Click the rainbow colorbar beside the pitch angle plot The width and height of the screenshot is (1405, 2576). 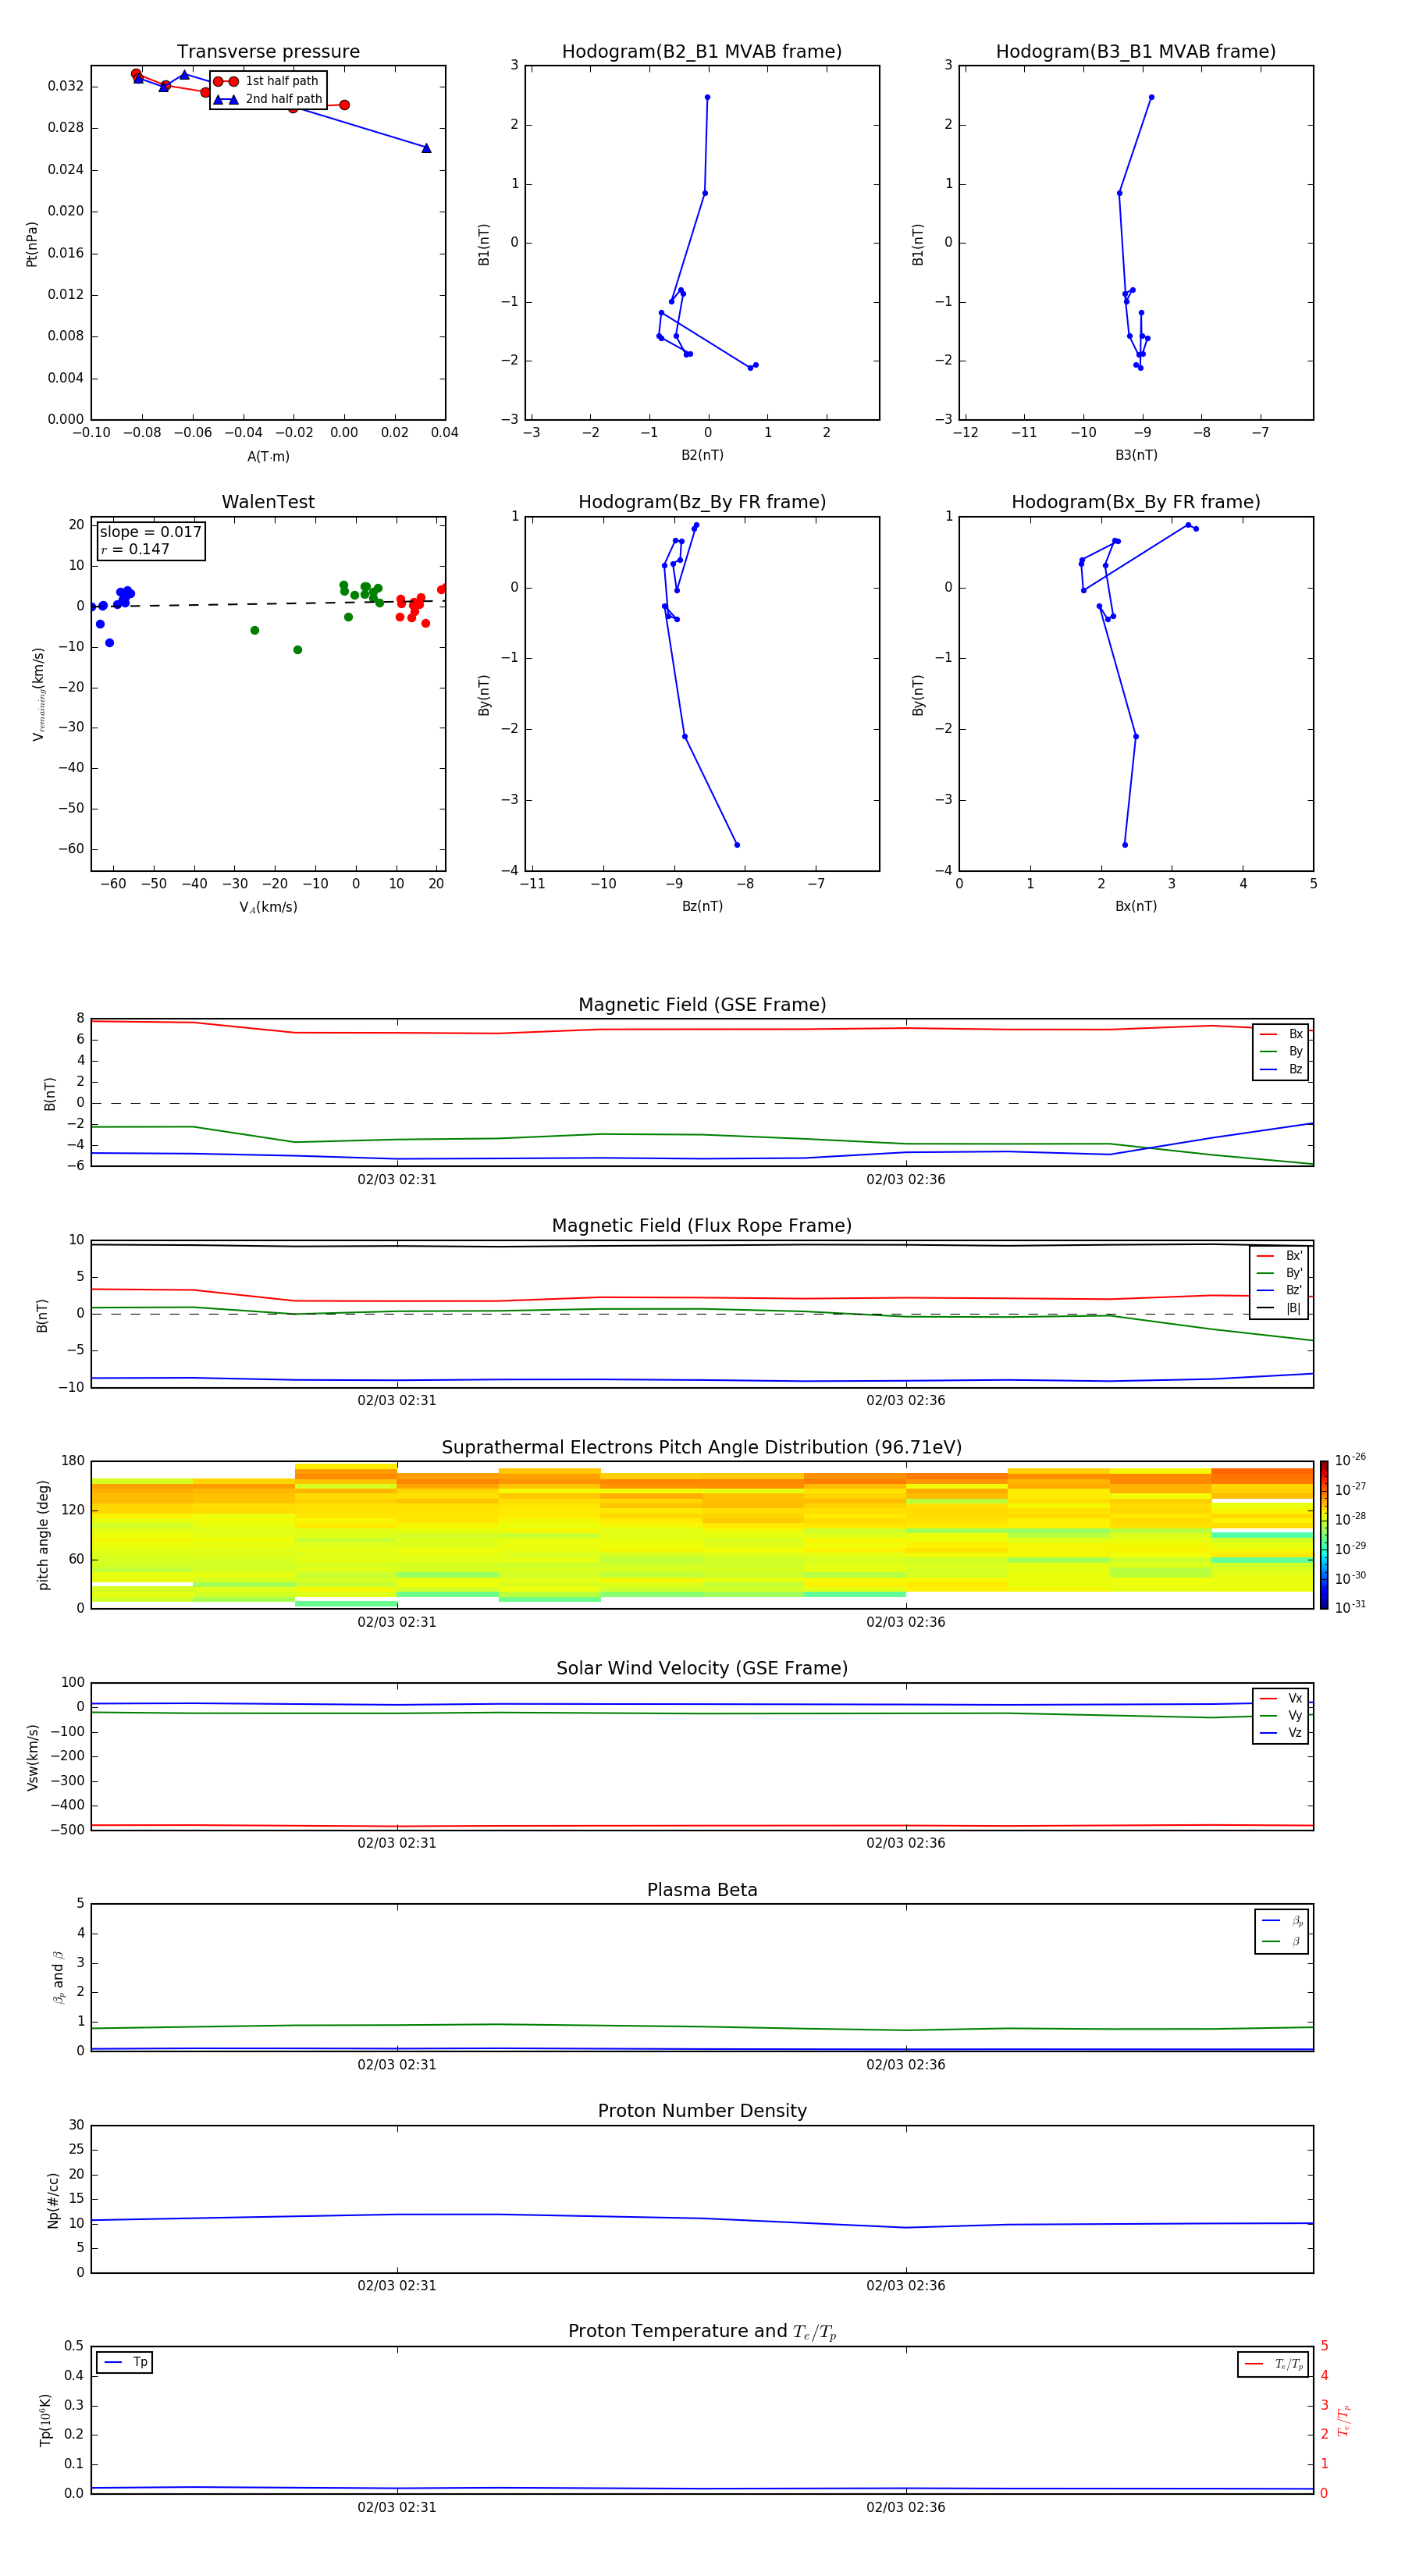(x=1323, y=1535)
